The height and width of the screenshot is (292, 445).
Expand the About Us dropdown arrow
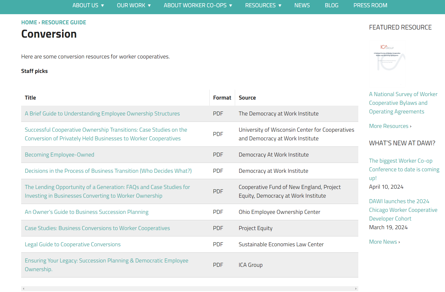[x=102, y=5]
